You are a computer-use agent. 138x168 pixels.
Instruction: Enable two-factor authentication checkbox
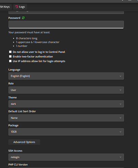10,56
